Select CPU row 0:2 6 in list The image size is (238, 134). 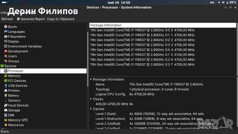coord(163,60)
